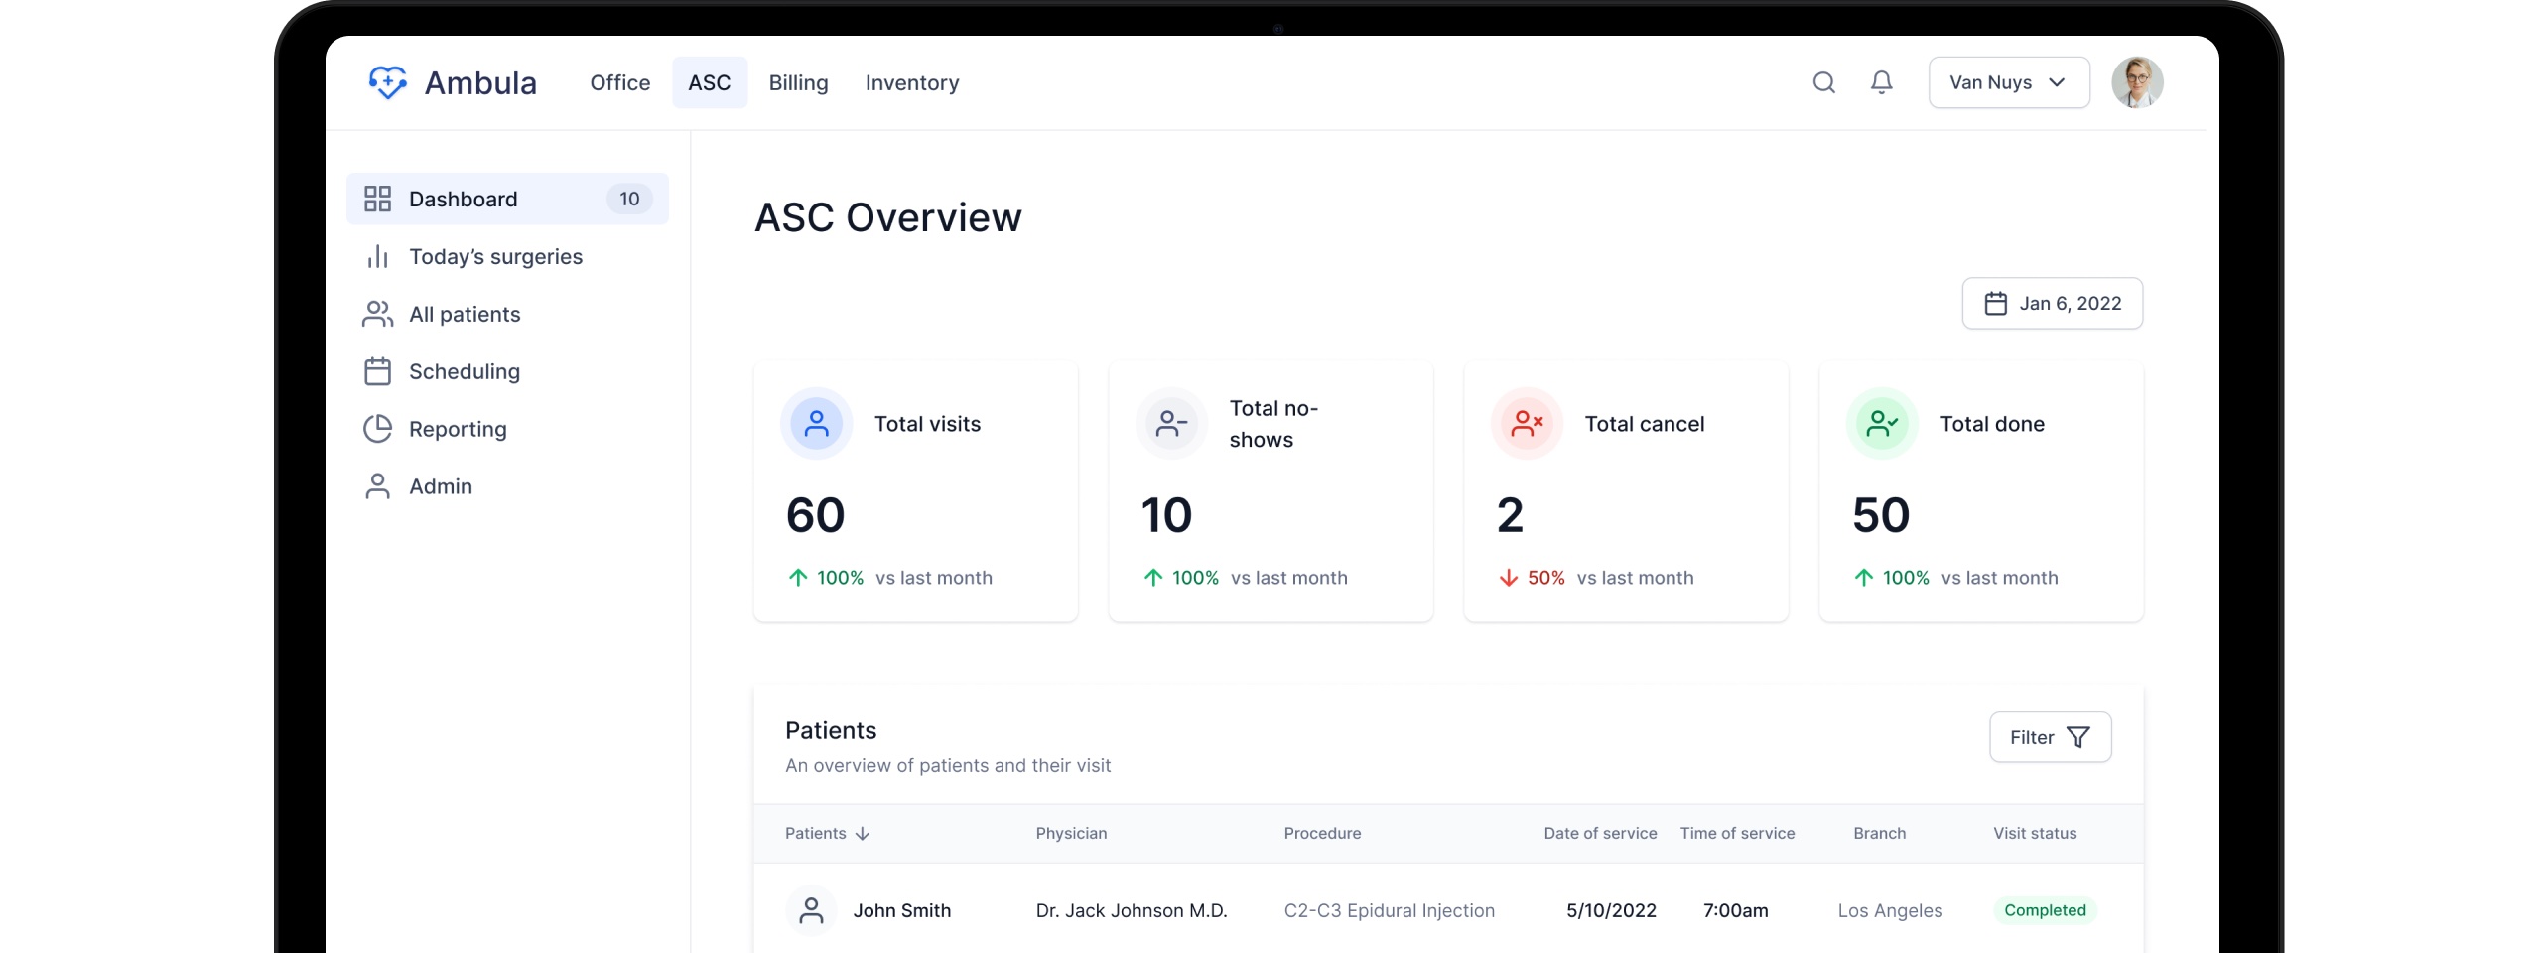Open the Inventory tab
Viewport: 2541px width, 953px height.
[x=911, y=82]
